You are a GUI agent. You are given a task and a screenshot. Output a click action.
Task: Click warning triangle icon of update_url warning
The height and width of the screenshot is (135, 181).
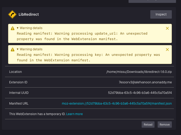[x=13, y=28]
